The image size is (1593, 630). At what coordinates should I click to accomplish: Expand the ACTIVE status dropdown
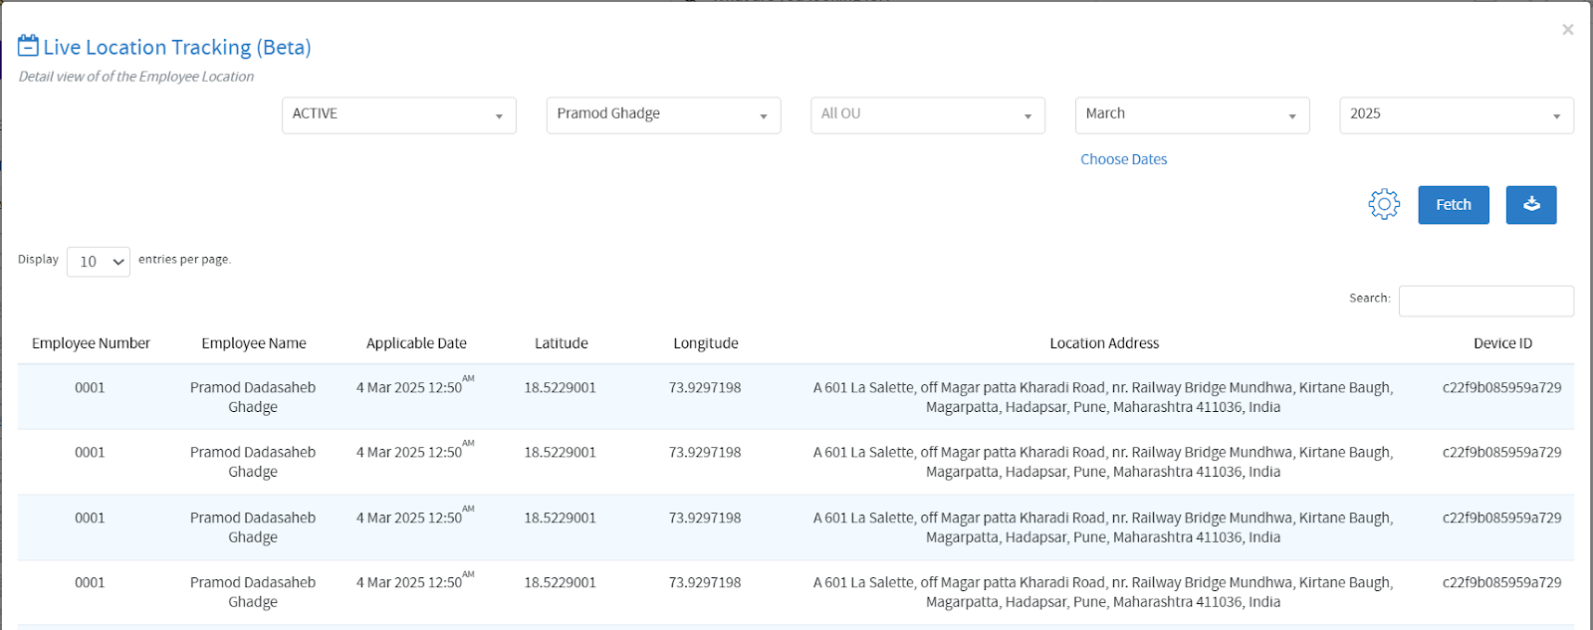[398, 114]
